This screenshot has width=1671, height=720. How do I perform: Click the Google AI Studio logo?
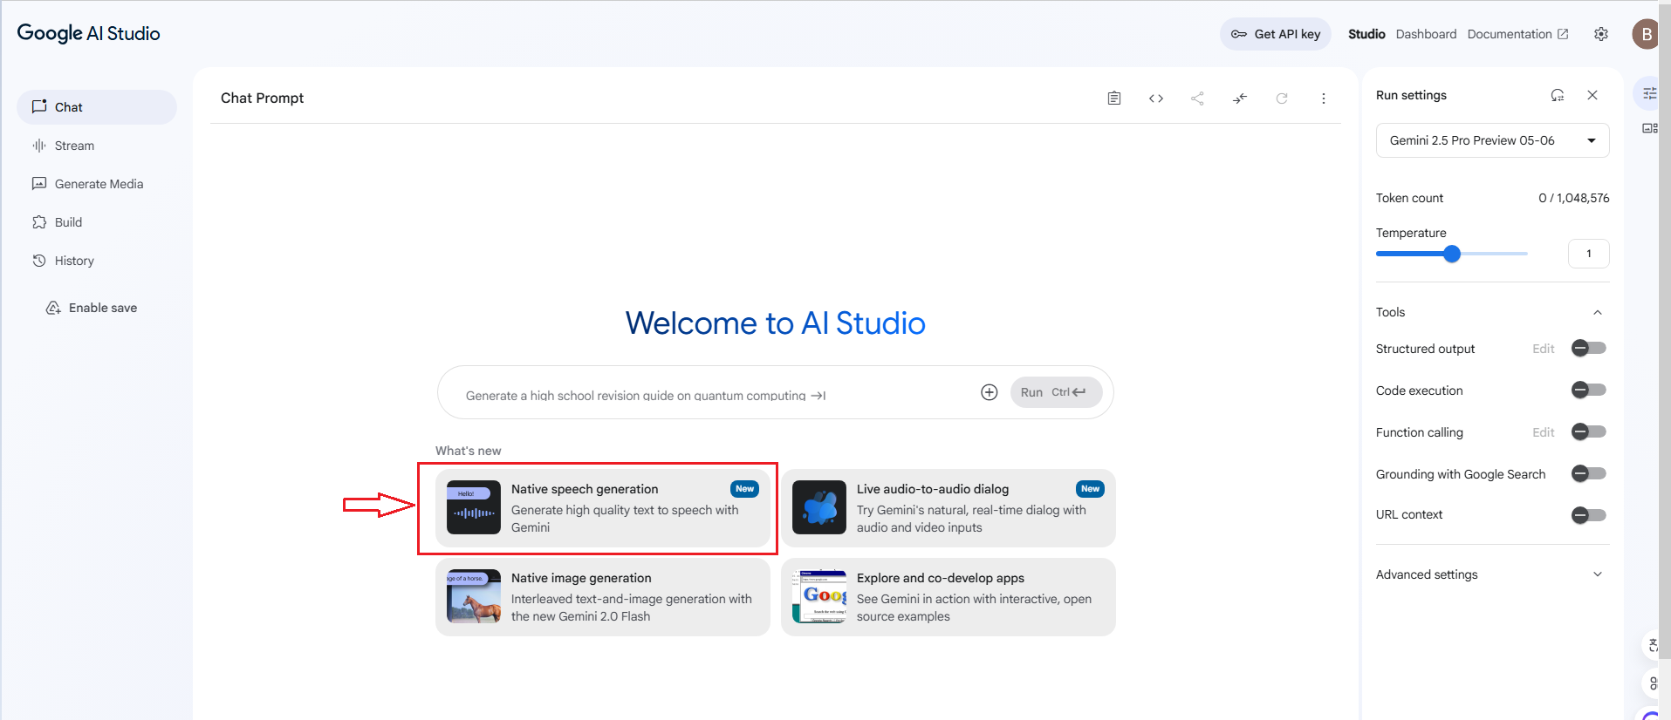[x=89, y=33]
